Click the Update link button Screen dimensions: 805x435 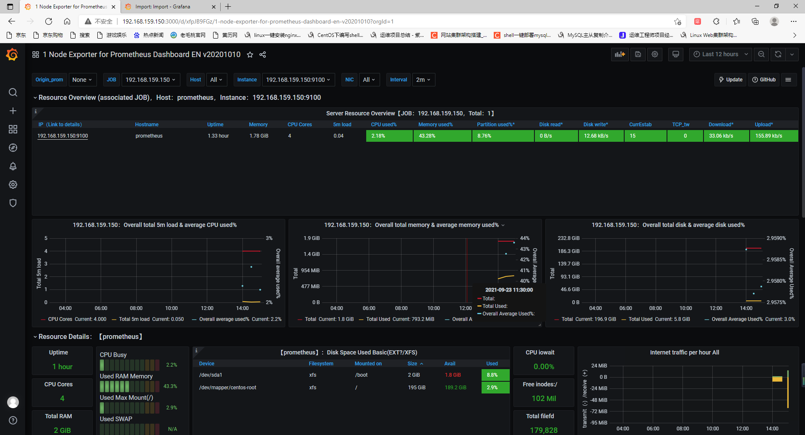tap(730, 80)
